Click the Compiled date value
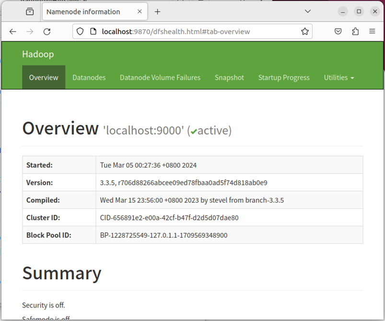 coord(192,200)
